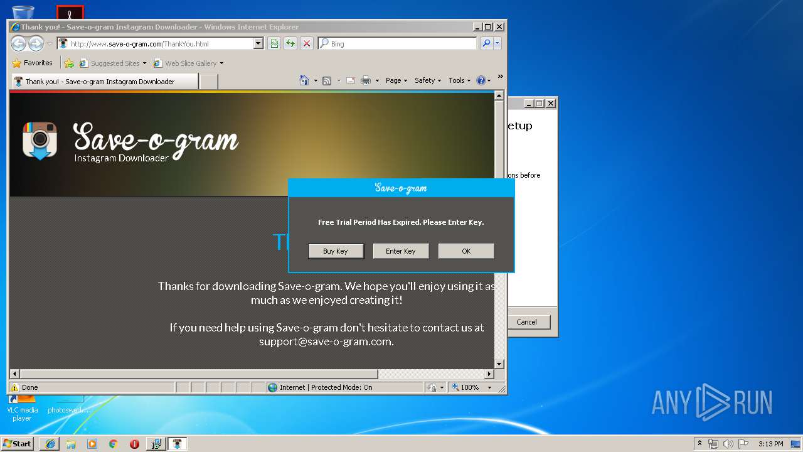The image size is (803, 452).
Task: Switch to Save-o-gram taskbar item
Action: [178, 444]
